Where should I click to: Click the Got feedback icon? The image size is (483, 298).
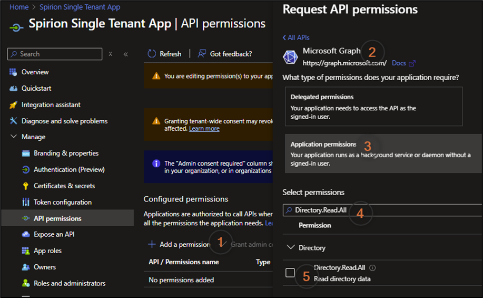point(201,54)
